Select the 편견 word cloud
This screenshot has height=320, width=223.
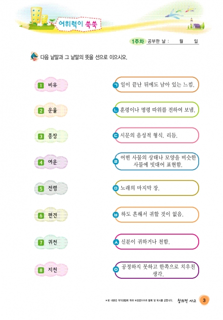[x=51, y=215]
